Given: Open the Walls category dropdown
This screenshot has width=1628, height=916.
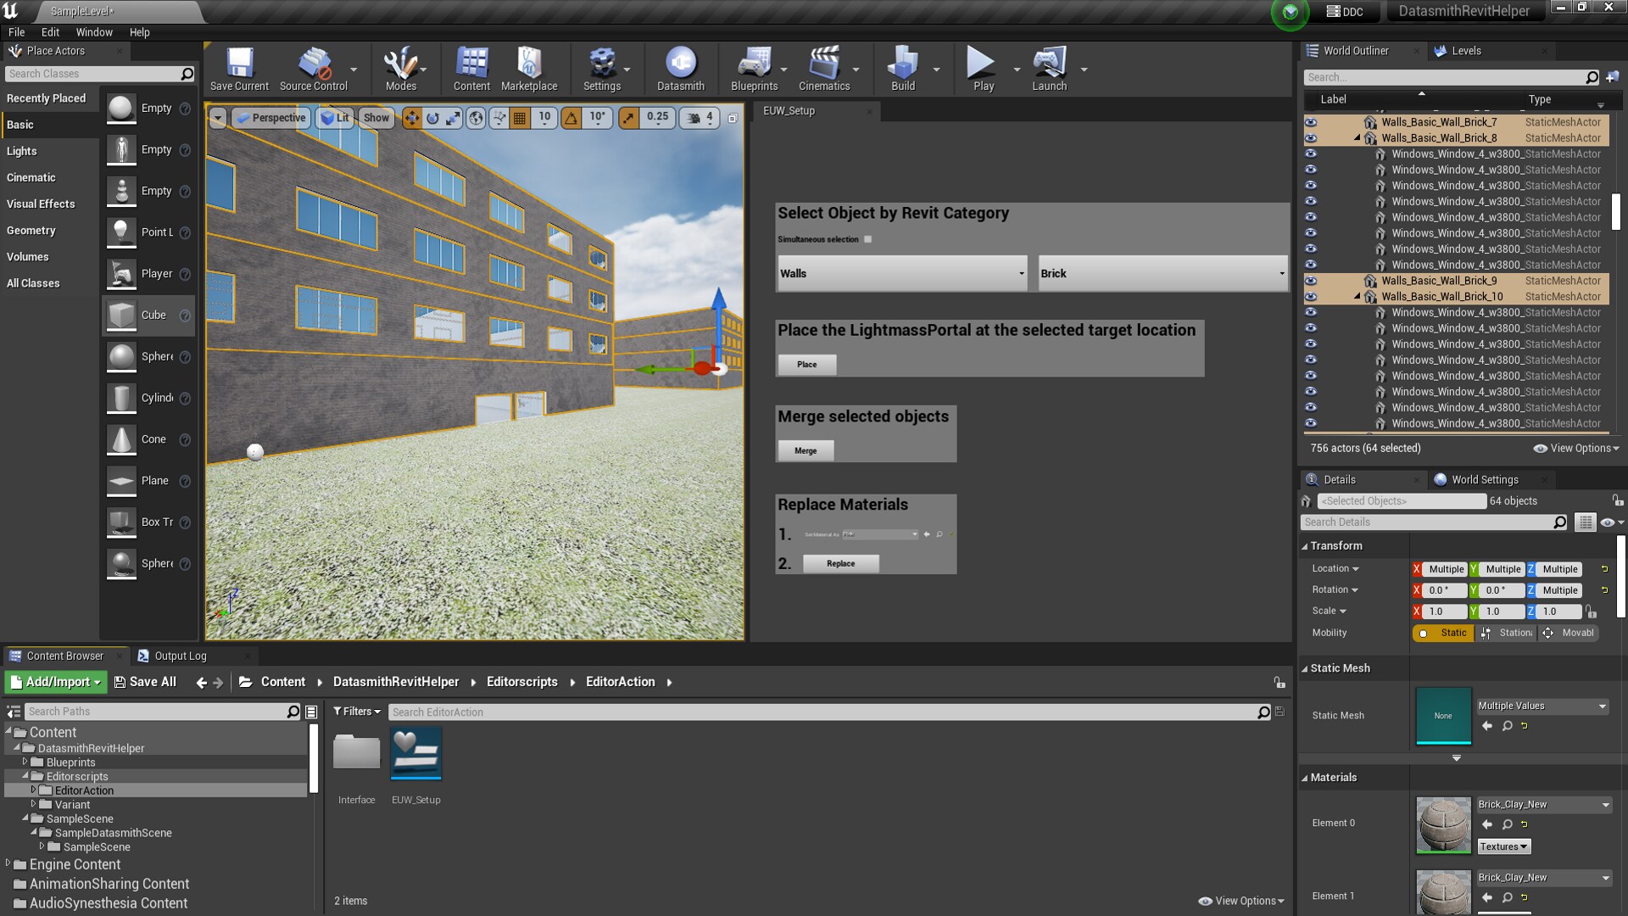Looking at the screenshot, I should pos(901,273).
